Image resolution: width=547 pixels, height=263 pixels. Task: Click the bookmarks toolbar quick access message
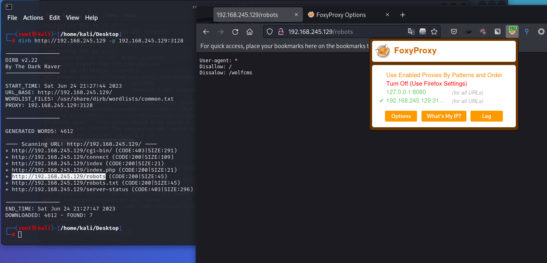tap(285, 46)
